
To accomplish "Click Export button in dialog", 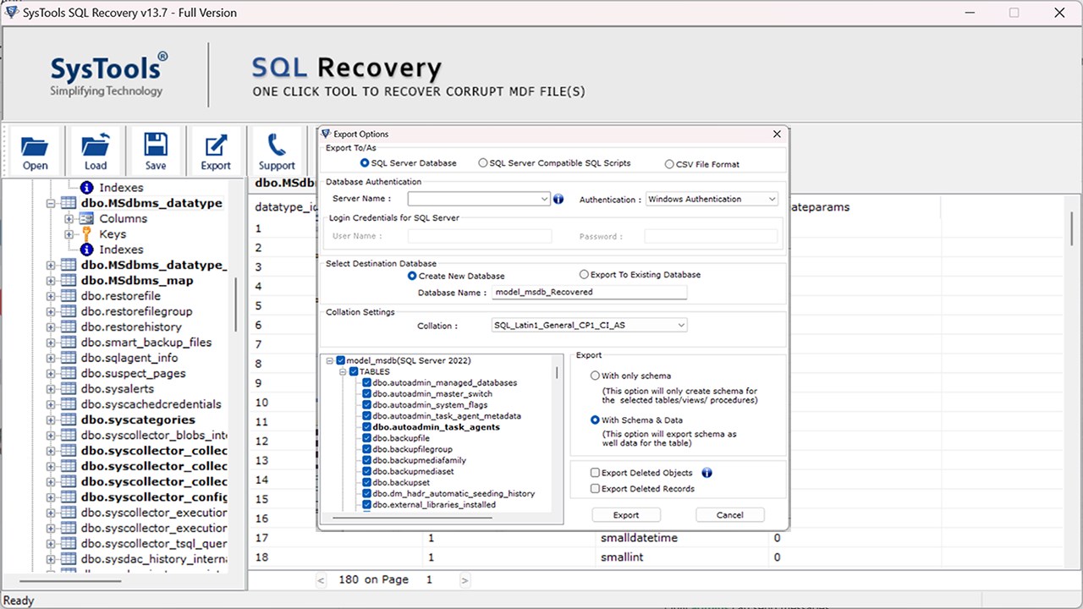I will [626, 514].
